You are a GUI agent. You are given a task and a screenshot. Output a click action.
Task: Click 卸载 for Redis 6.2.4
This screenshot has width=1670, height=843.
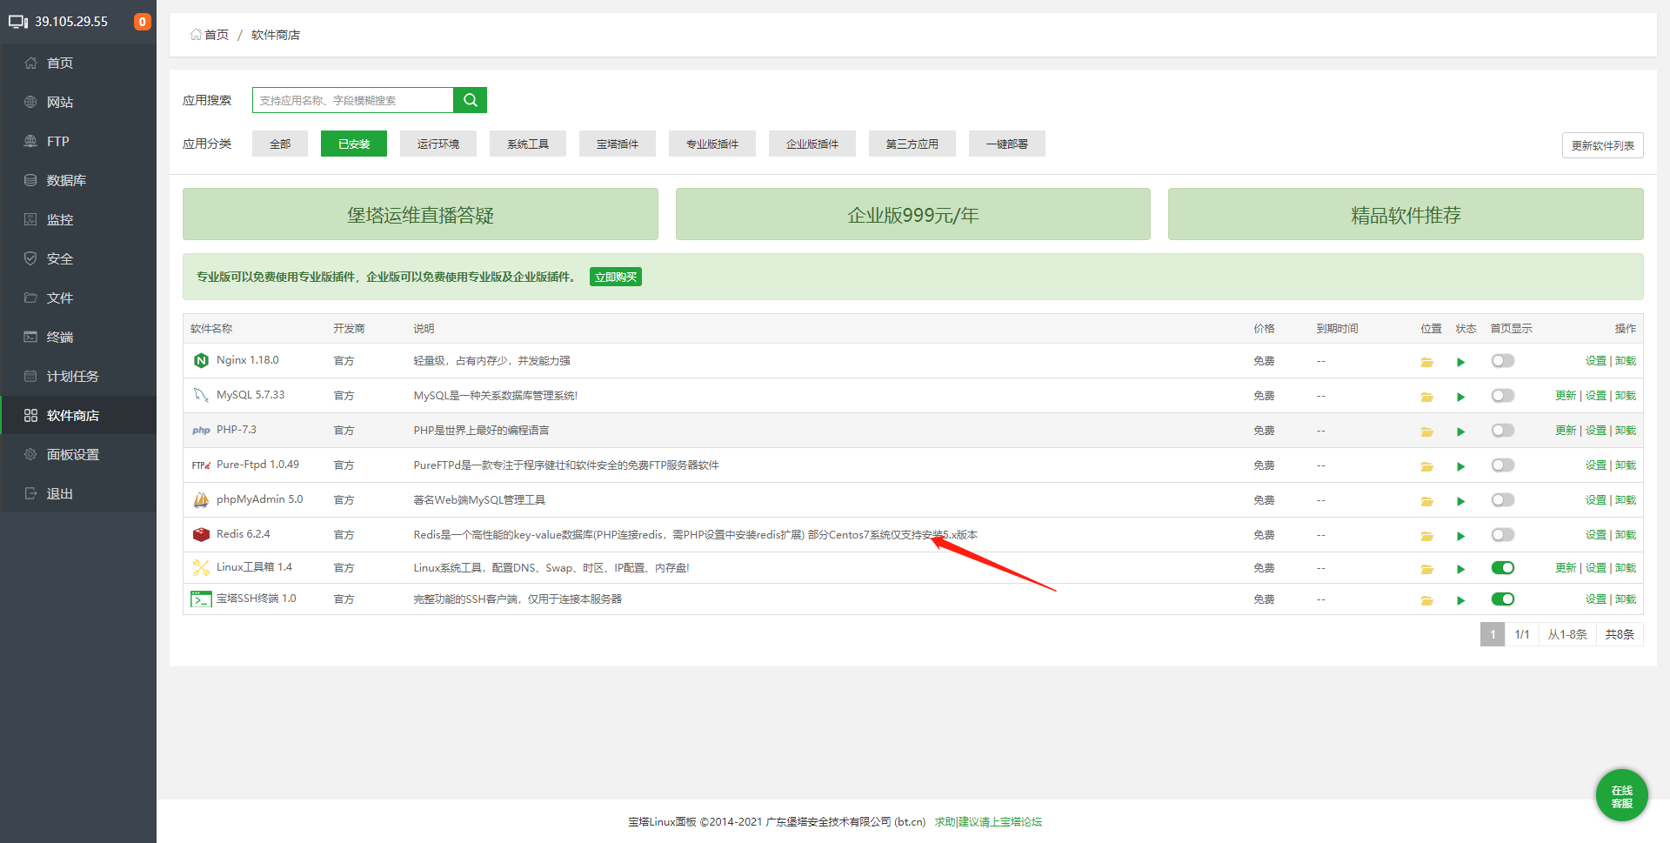point(1626,534)
